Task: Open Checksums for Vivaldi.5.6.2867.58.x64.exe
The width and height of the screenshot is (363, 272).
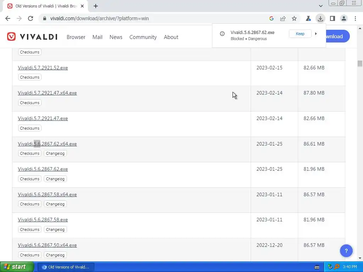Action: coord(30,204)
